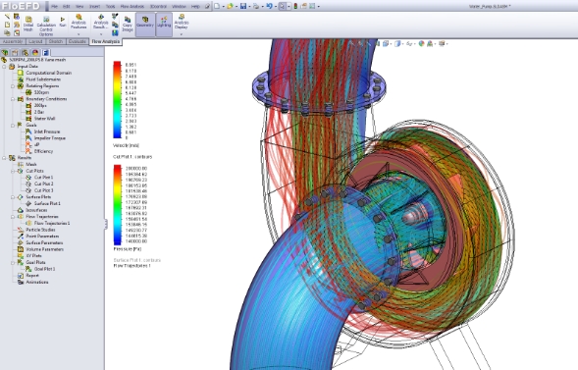Screen dimensions: 578x370
Task: Click the Copy Image button
Action: [x=128, y=25]
